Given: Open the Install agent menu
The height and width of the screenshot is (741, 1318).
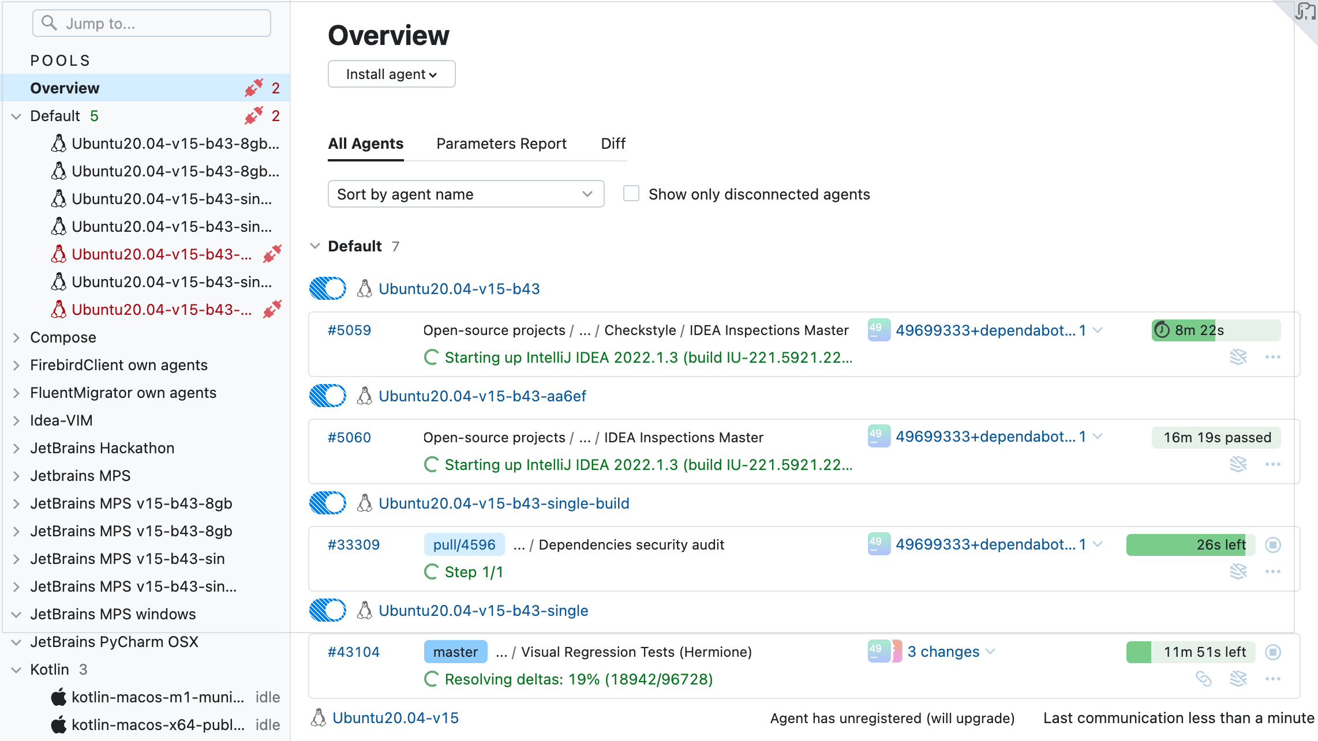Looking at the screenshot, I should click(x=391, y=74).
